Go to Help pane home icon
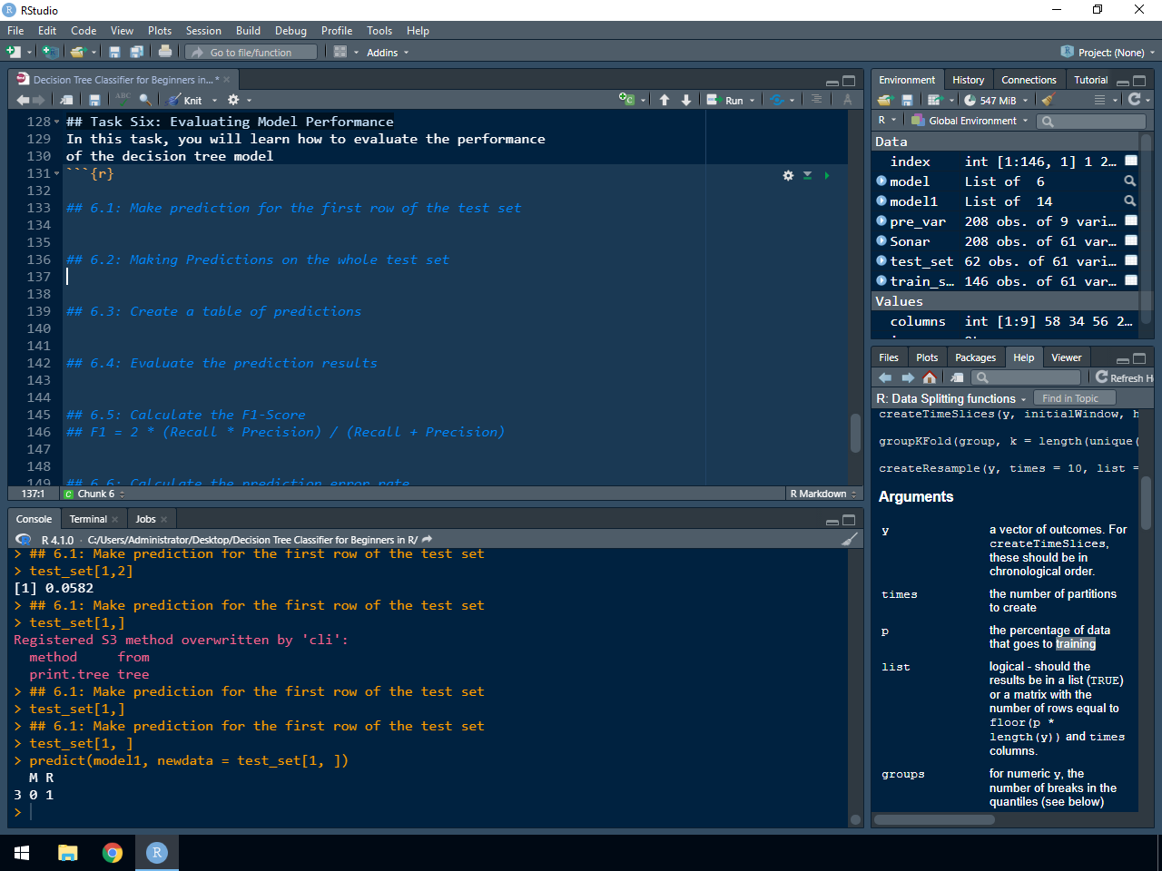 (x=929, y=377)
